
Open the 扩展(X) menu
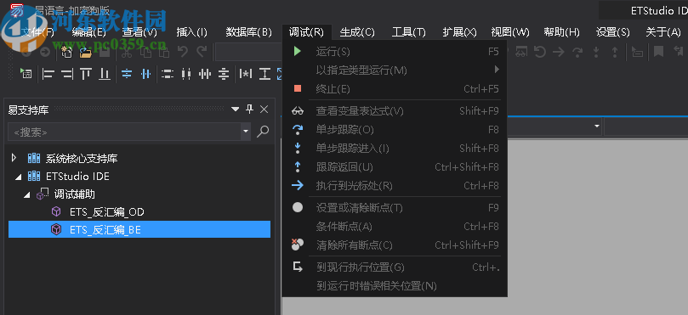459,32
